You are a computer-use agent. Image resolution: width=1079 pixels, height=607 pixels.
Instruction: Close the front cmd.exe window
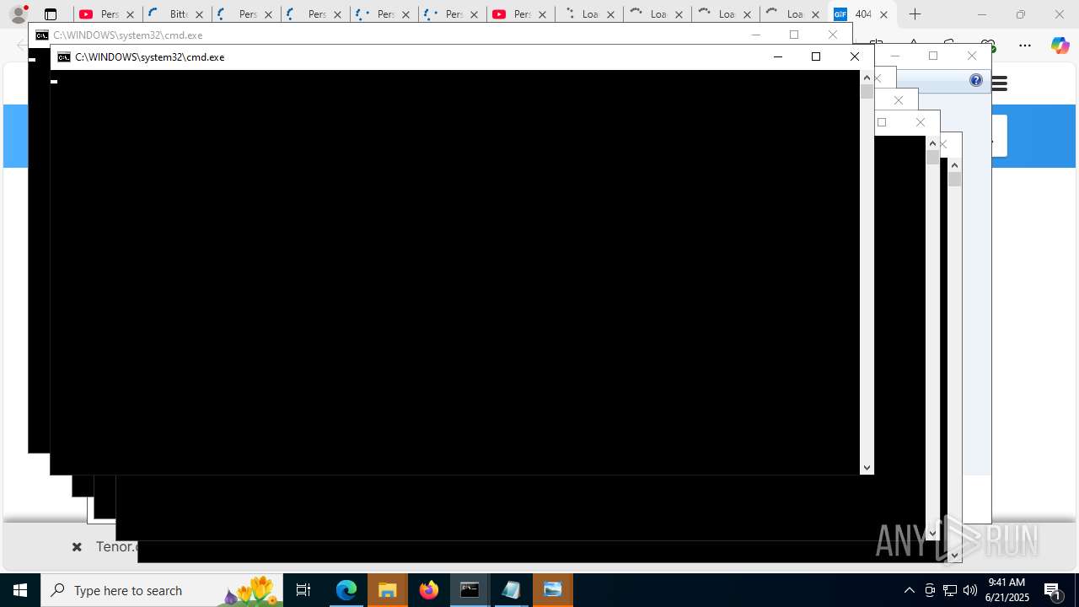pos(854,56)
